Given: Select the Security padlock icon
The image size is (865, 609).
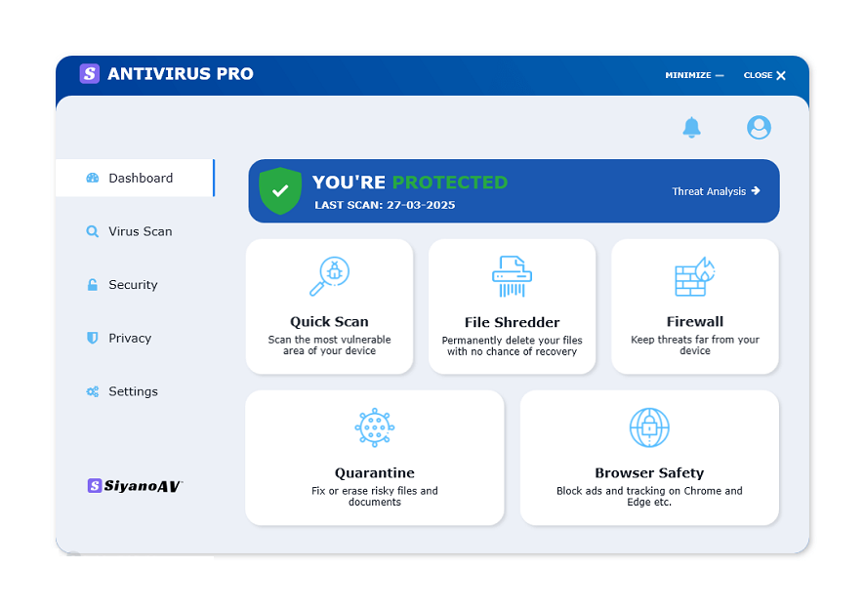Looking at the screenshot, I should pos(91,284).
